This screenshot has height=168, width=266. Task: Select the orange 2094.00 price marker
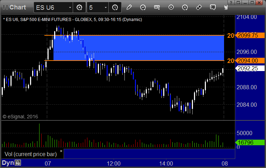(x=250, y=61)
